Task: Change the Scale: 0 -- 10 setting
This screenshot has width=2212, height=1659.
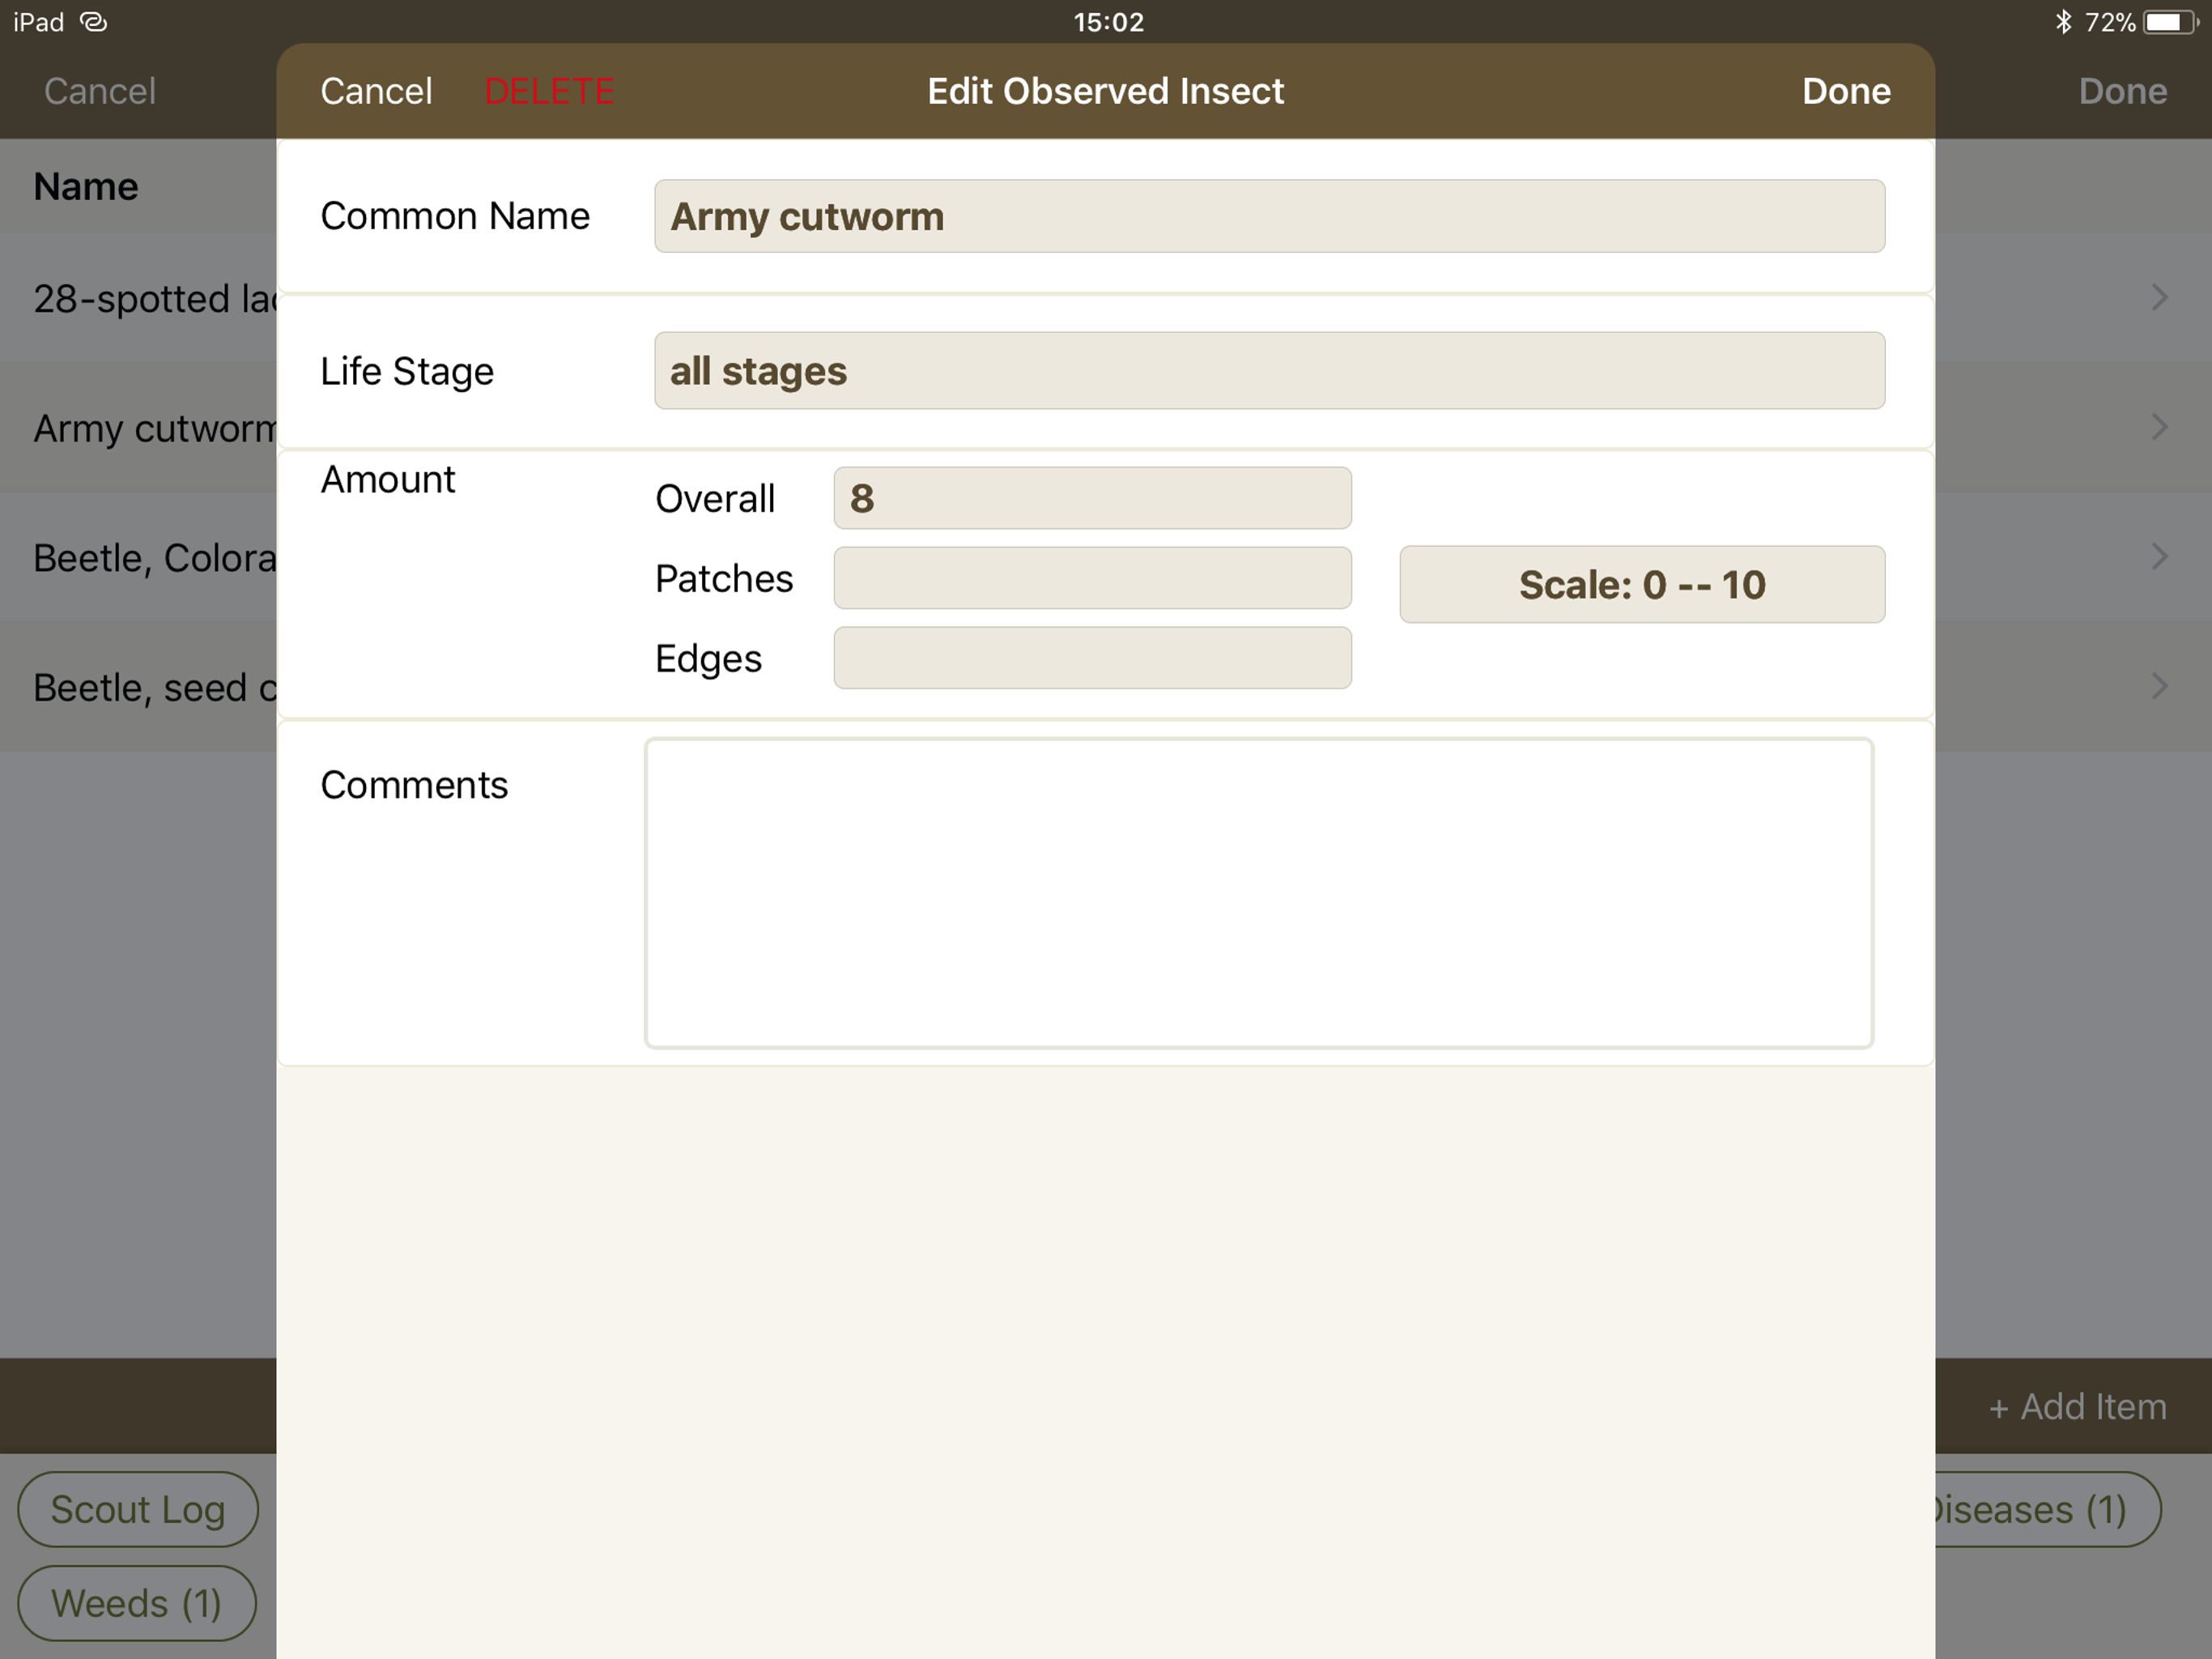Action: click(1642, 584)
